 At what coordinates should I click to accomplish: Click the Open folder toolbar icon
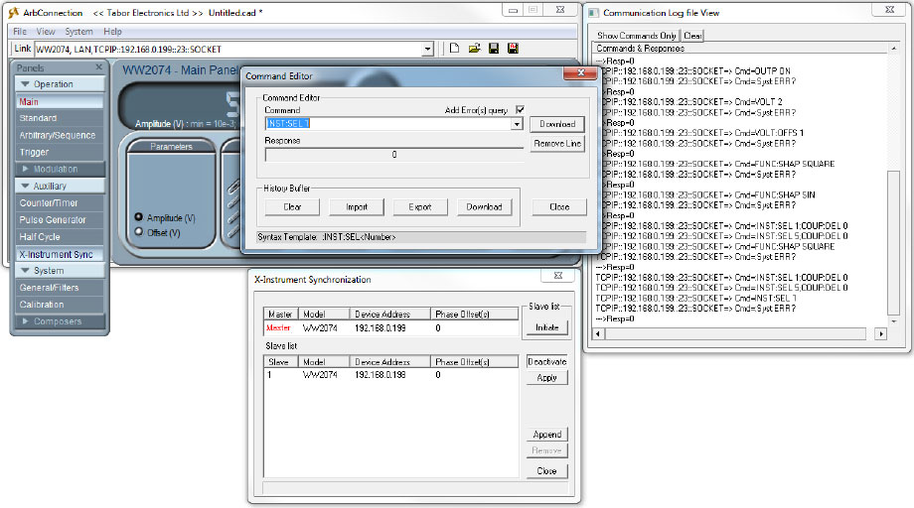pos(474,48)
